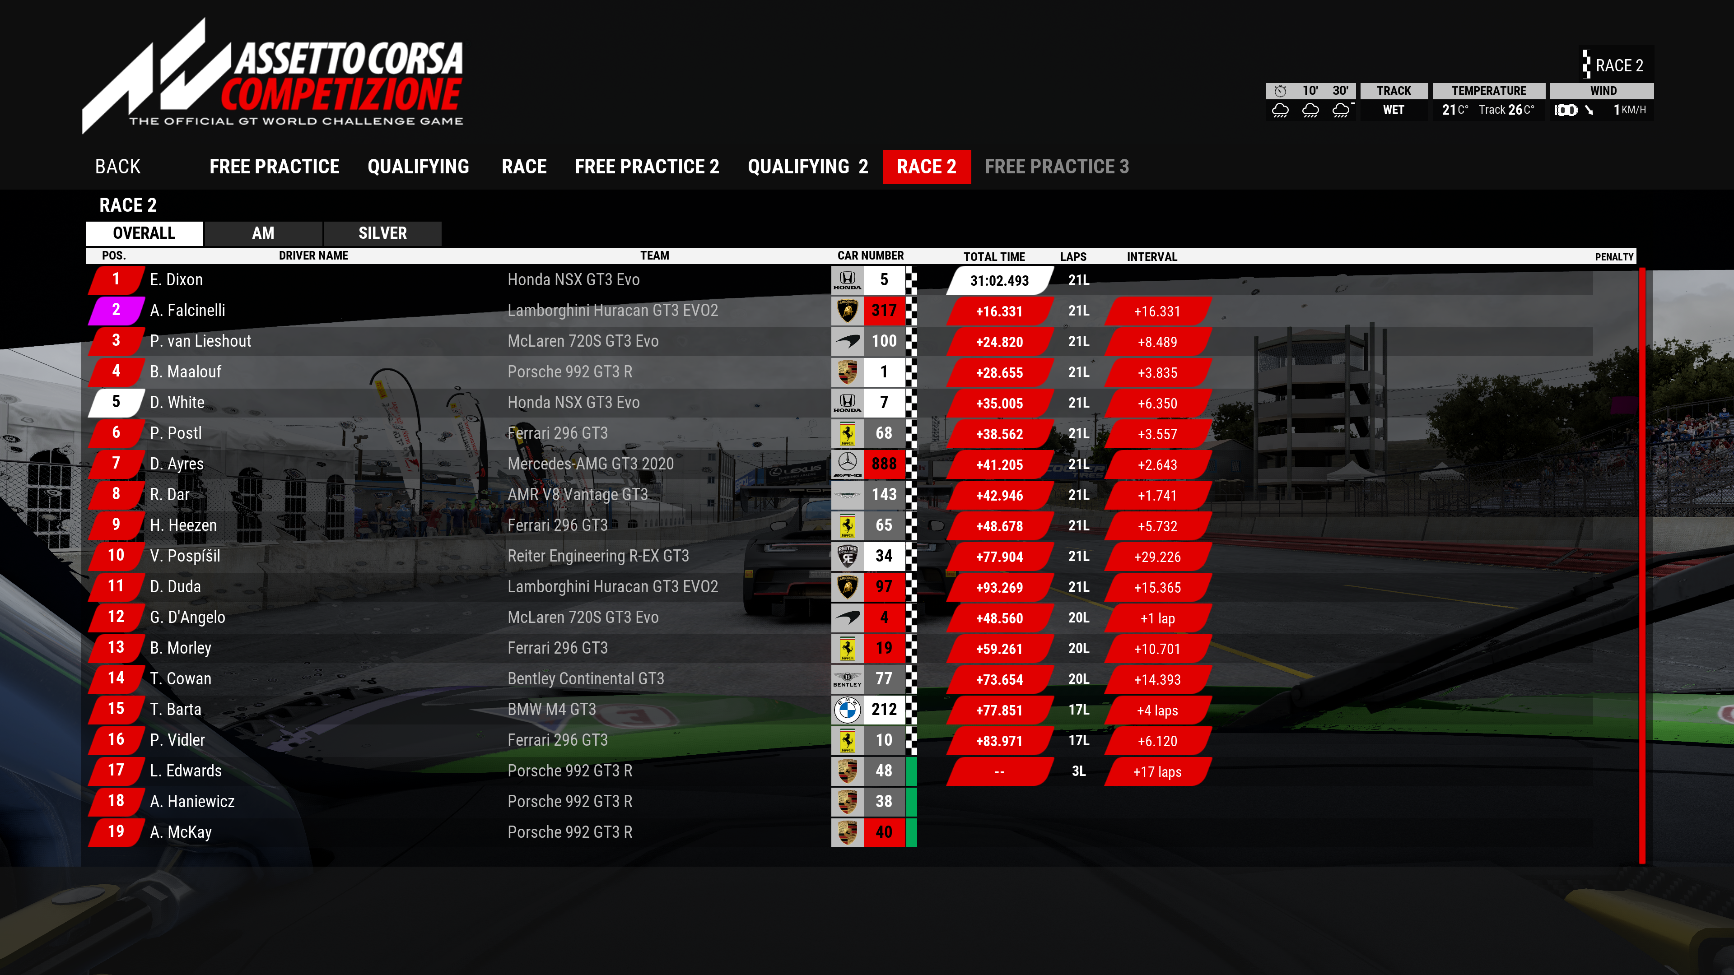Click the wind direction arrow icon
Viewport: 1734px width, 975px height.
(1589, 110)
